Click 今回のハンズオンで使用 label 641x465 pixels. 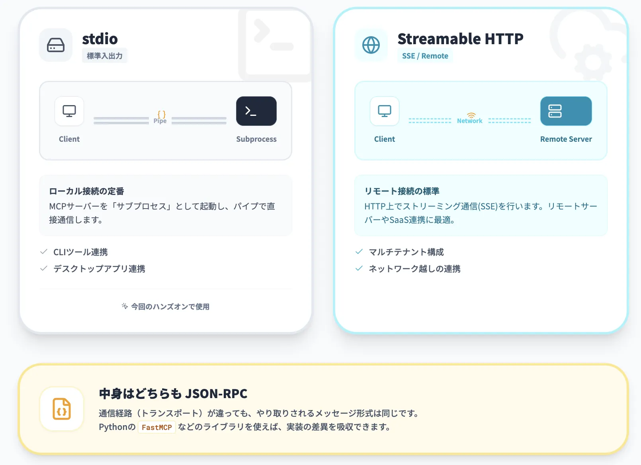[165, 307]
